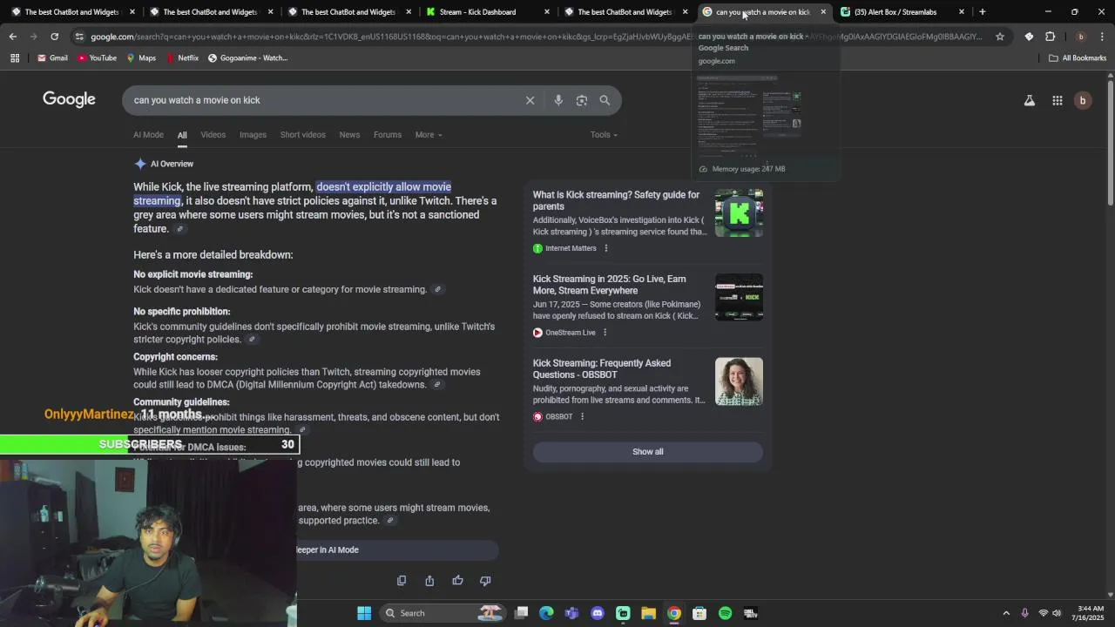Screen dimensions: 1115x627
Task: Open the Maps bookmark
Action: tap(141, 58)
